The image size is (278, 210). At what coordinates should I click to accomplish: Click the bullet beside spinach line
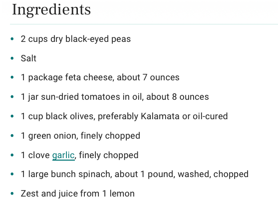pyautogui.click(x=12, y=174)
